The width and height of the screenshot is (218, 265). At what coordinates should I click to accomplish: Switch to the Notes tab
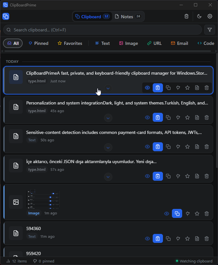[128, 16]
